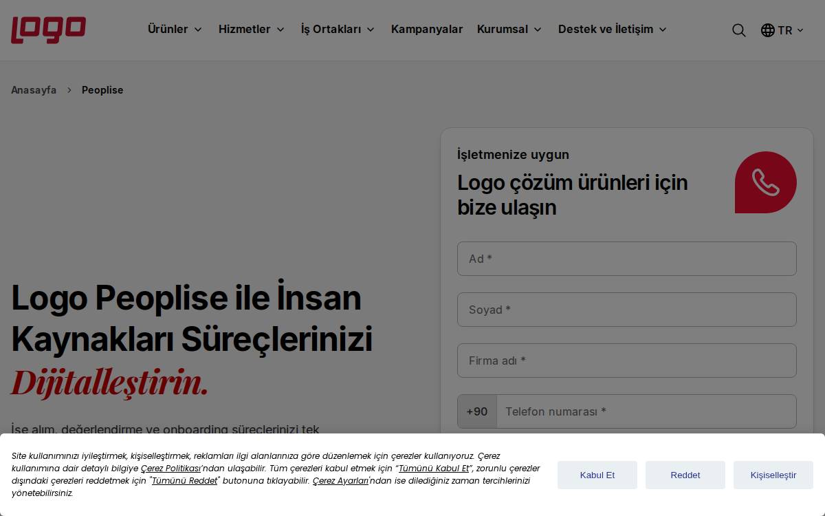825x516 pixels.
Task: Focus the Telefon numarası input field
Action: pos(646,411)
